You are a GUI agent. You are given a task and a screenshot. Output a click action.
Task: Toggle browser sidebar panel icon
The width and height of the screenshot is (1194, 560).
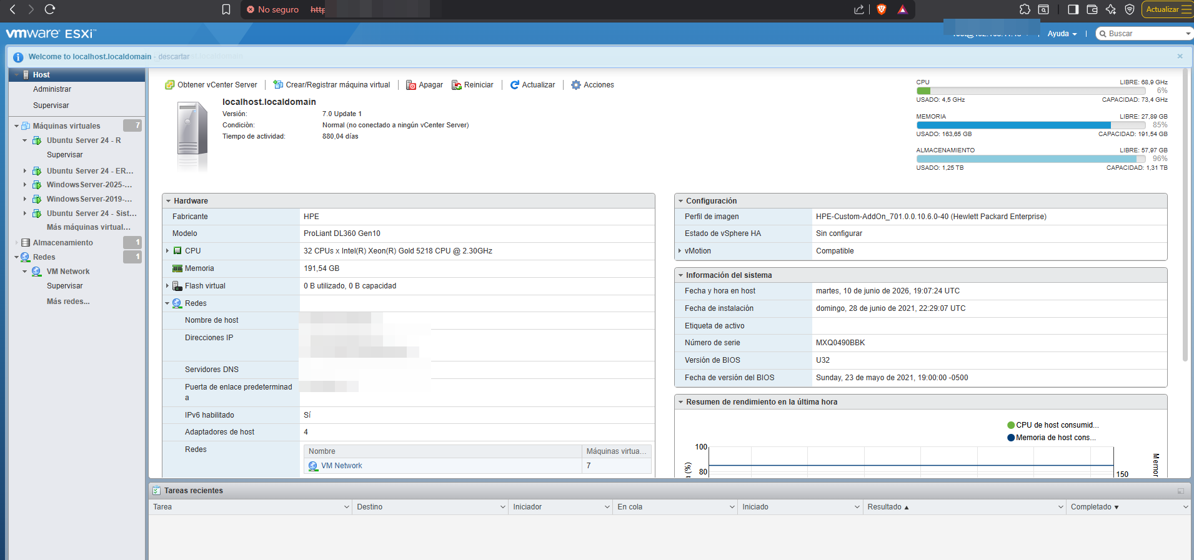tap(1073, 9)
